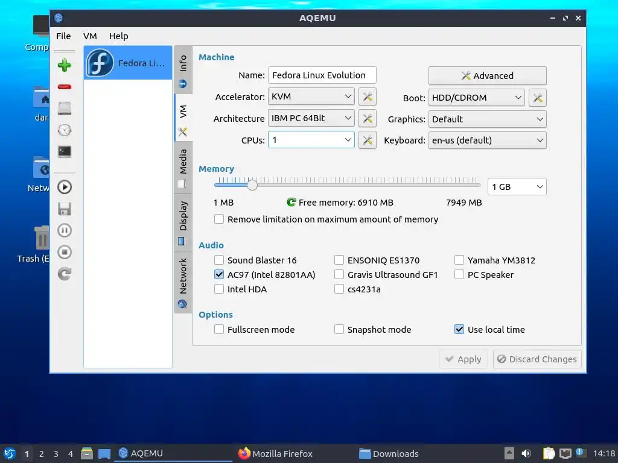Screen dimensions: 618x463
Task: Switch to the Media tab
Action: coord(183,168)
